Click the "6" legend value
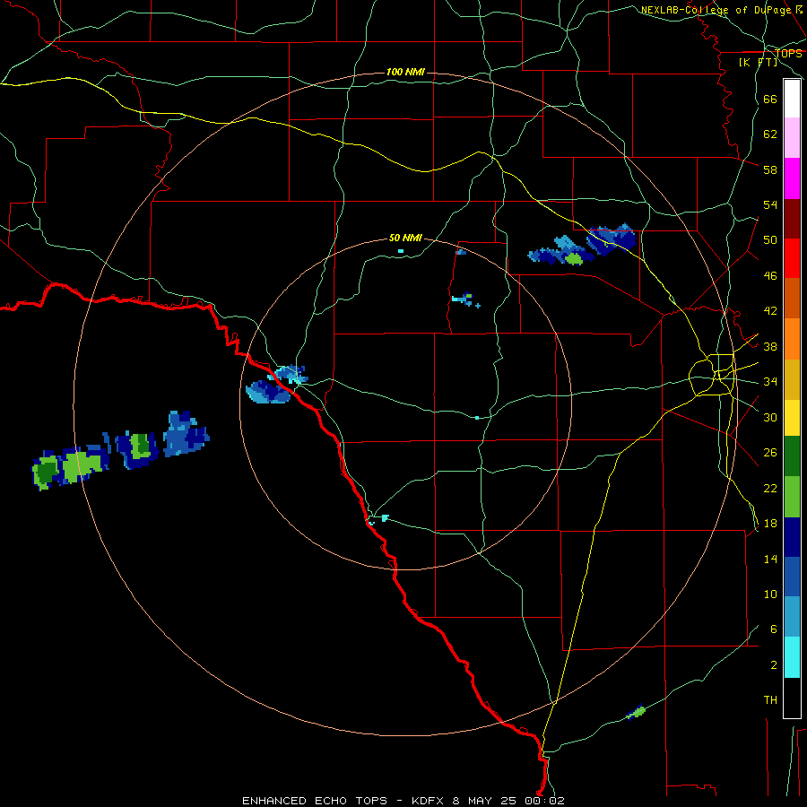Viewport: 807px width, 807px height. (774, 629)
